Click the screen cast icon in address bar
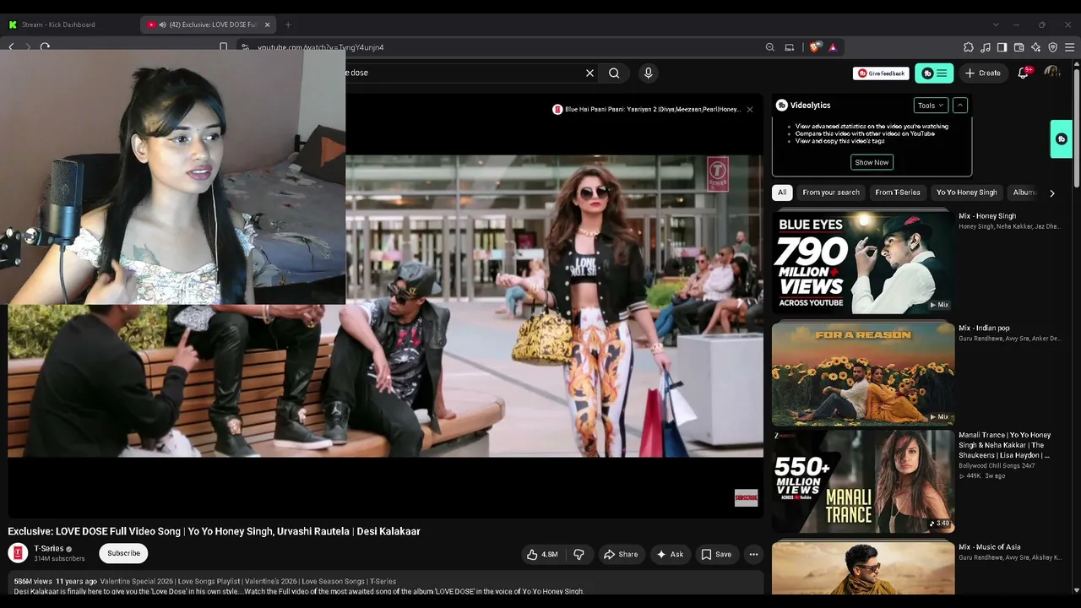The height and width of the screenshot is (608, 1081). click(x=790, y=47)
